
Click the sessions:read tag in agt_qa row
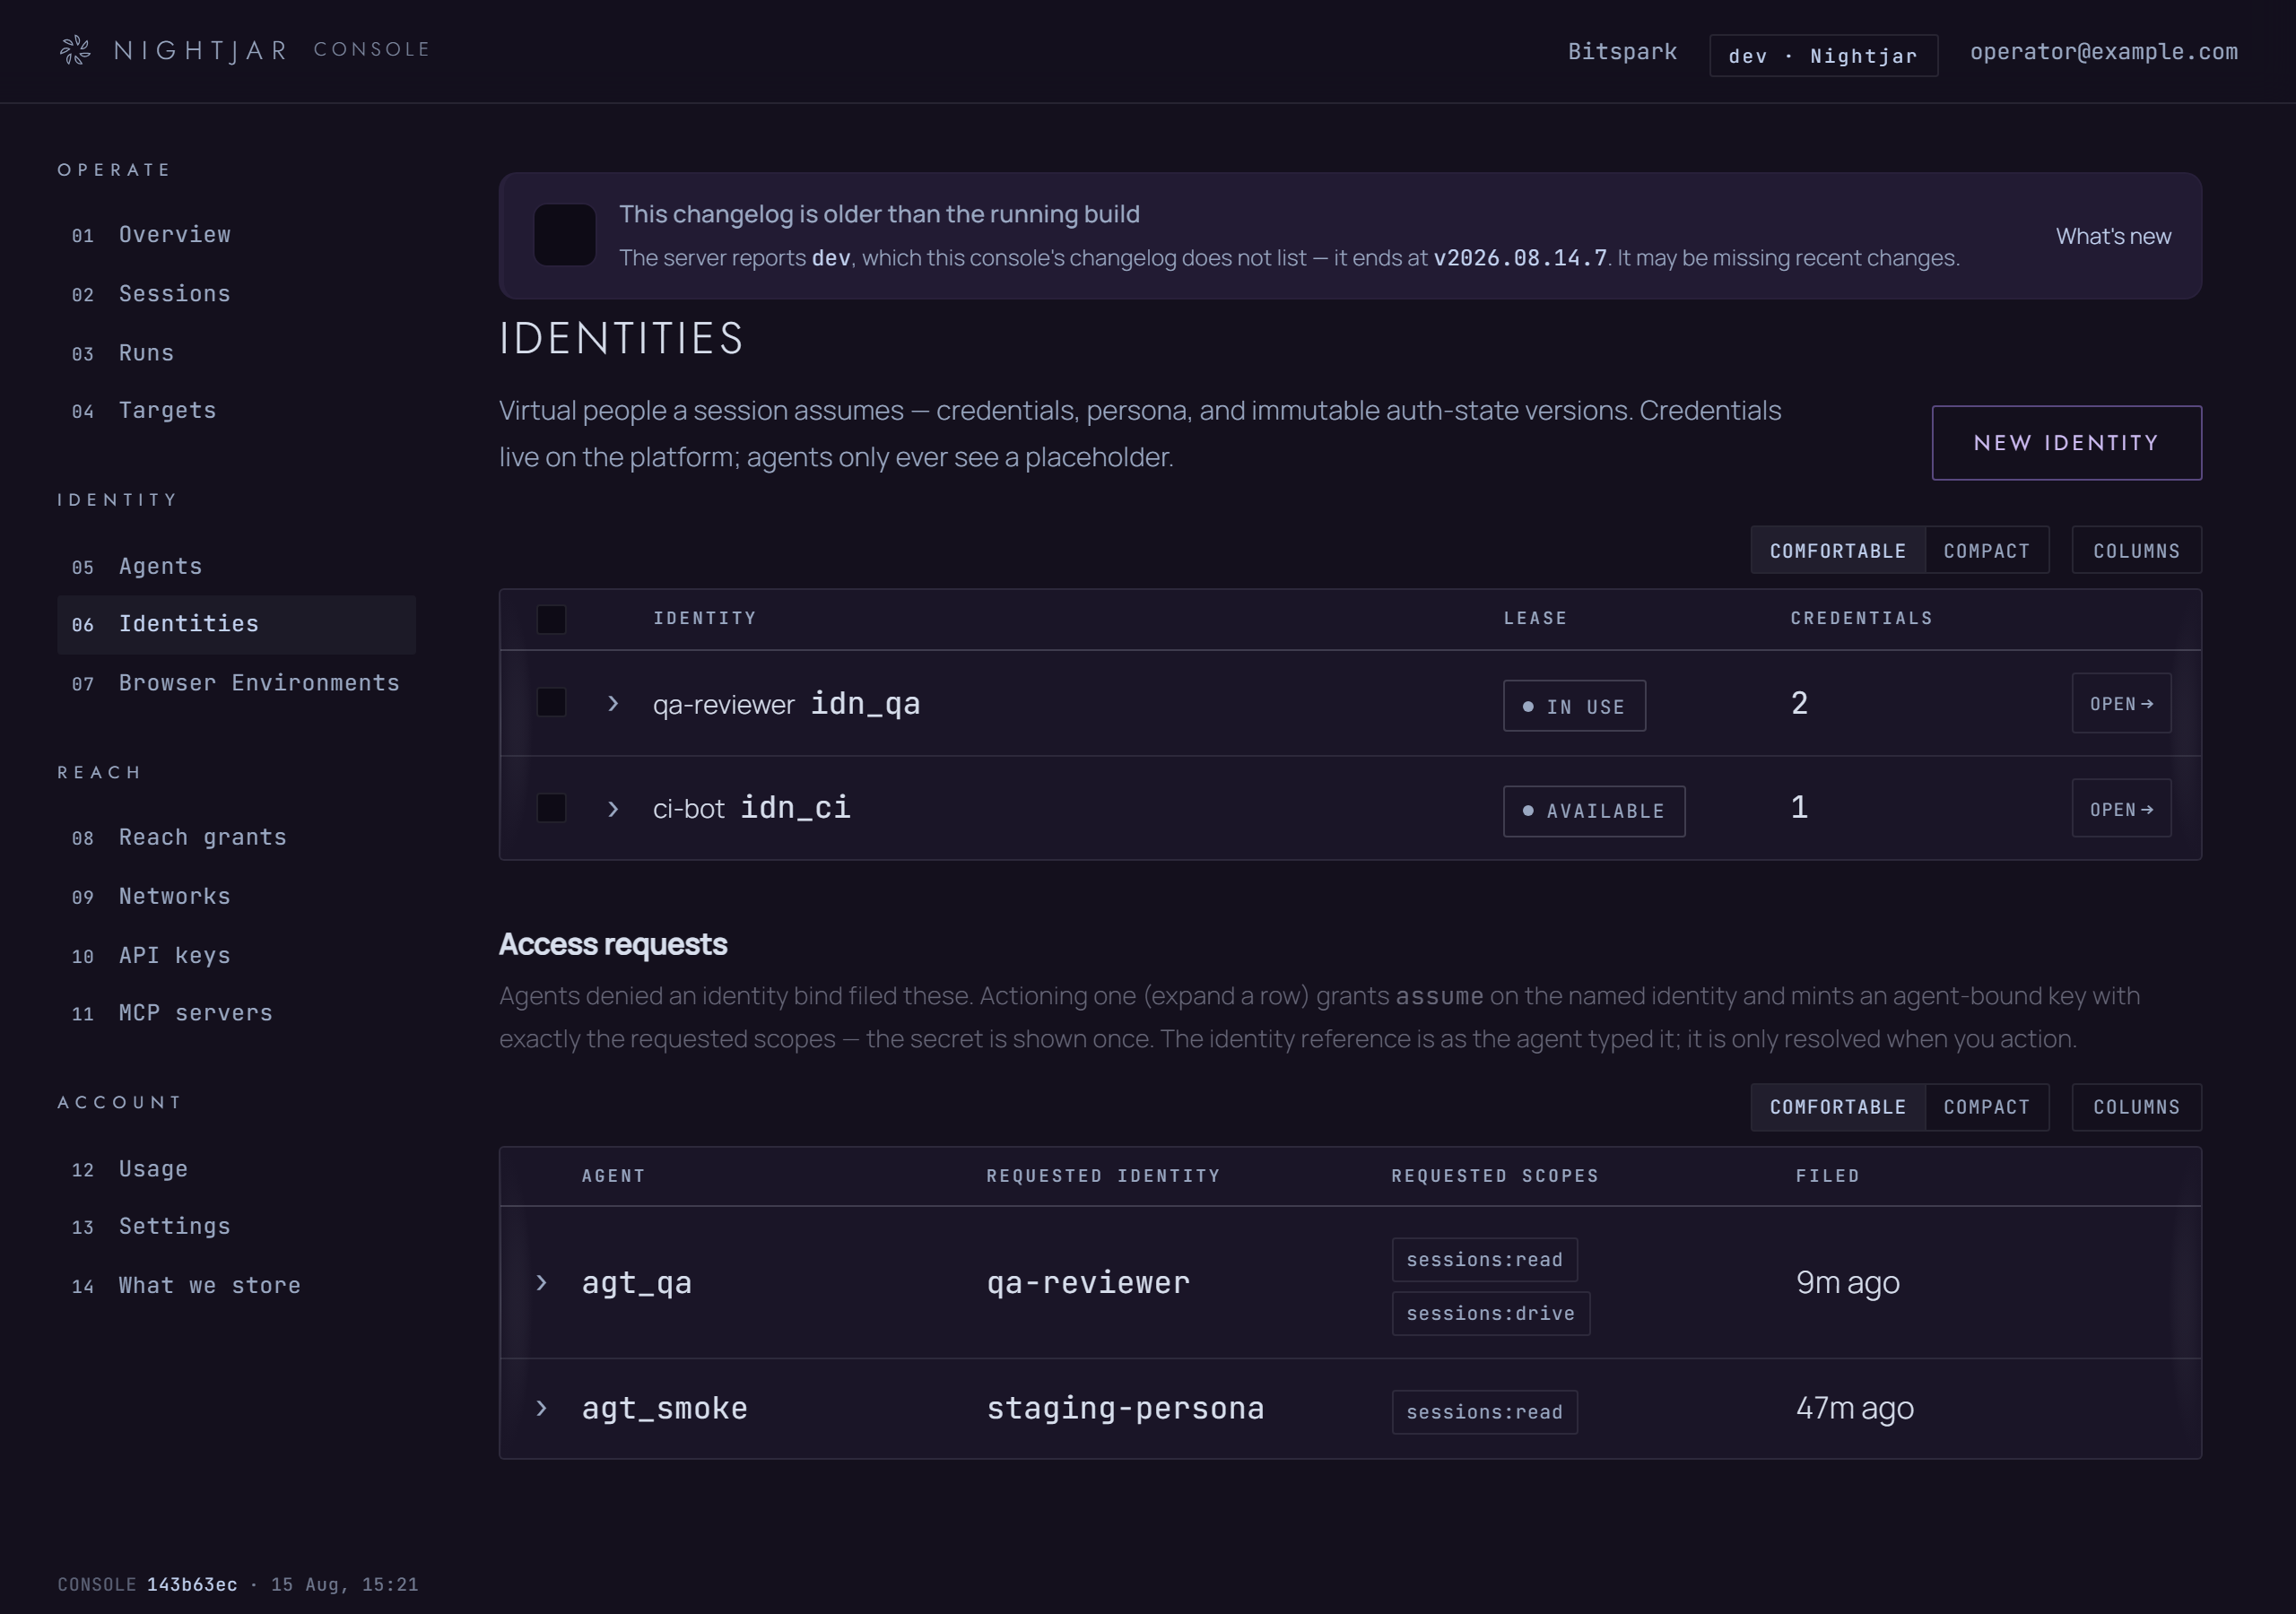(1485, 1260)
